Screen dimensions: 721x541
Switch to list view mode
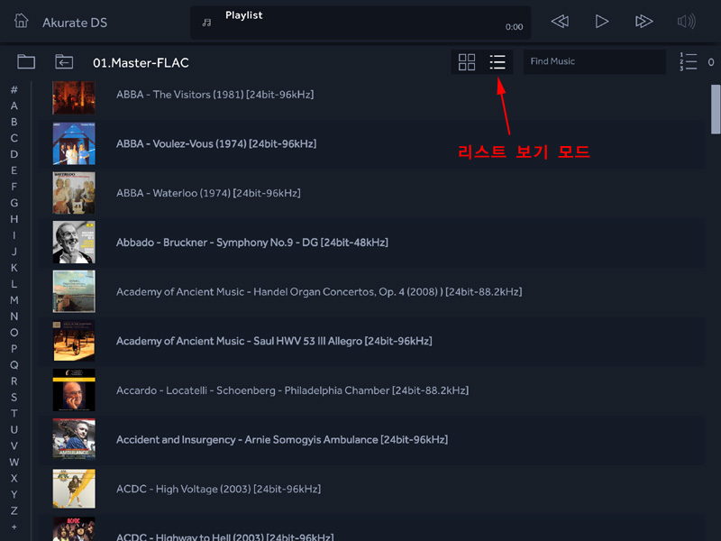click(x=497, y=61)
